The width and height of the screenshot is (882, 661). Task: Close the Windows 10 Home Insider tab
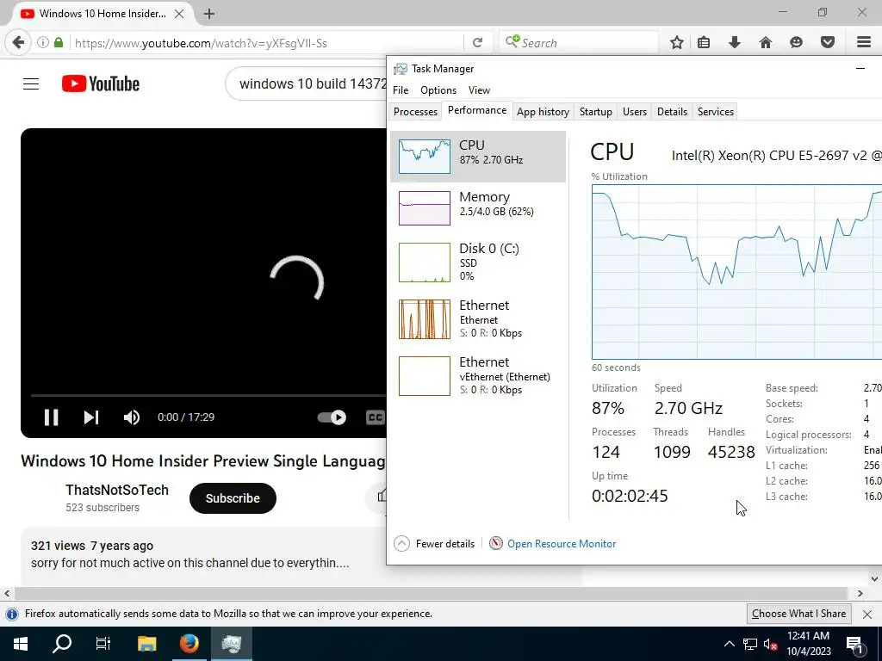pos(179,14)
